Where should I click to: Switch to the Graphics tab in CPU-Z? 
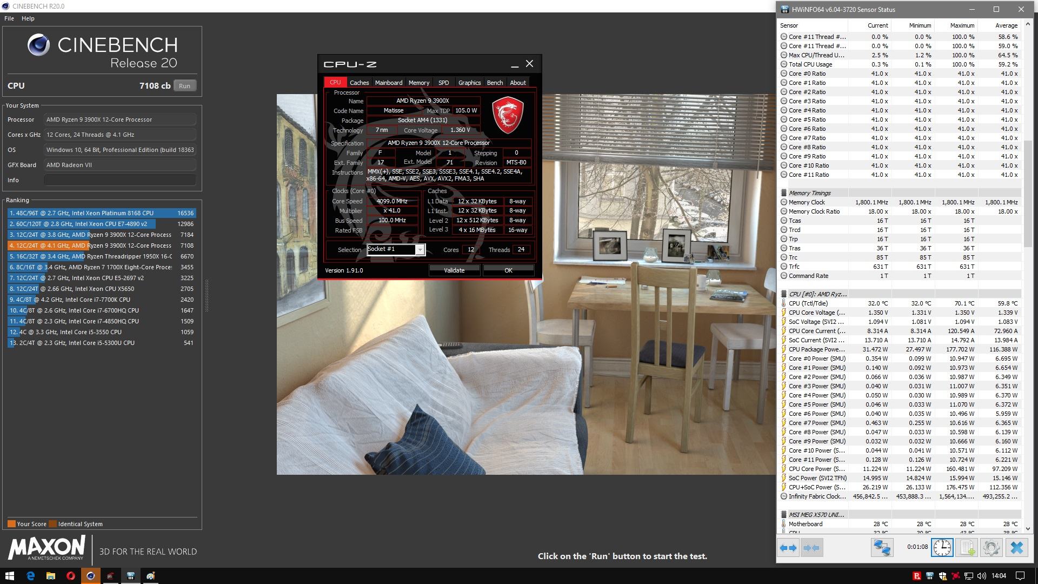pos(469,83)
